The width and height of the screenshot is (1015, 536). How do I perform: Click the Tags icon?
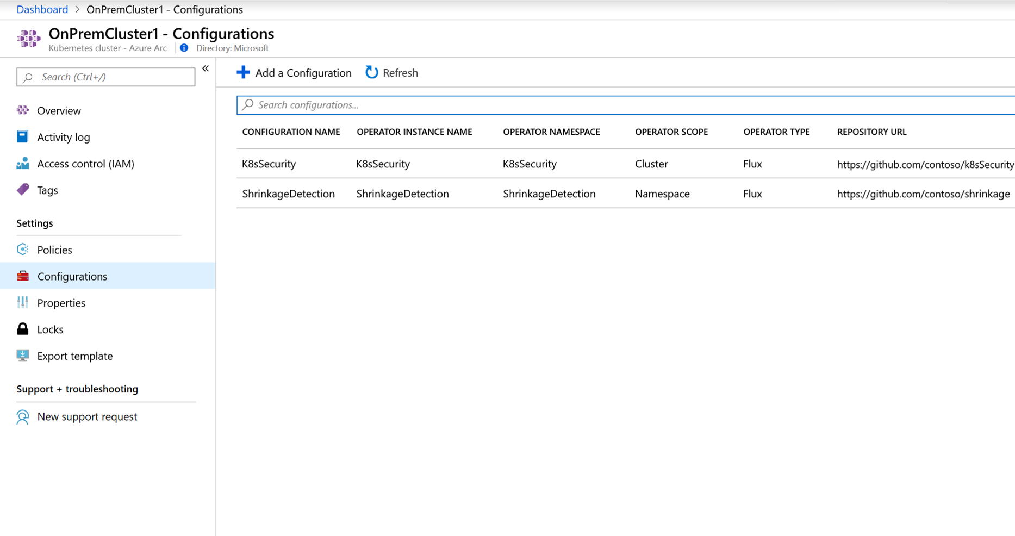tap(23, 190)
